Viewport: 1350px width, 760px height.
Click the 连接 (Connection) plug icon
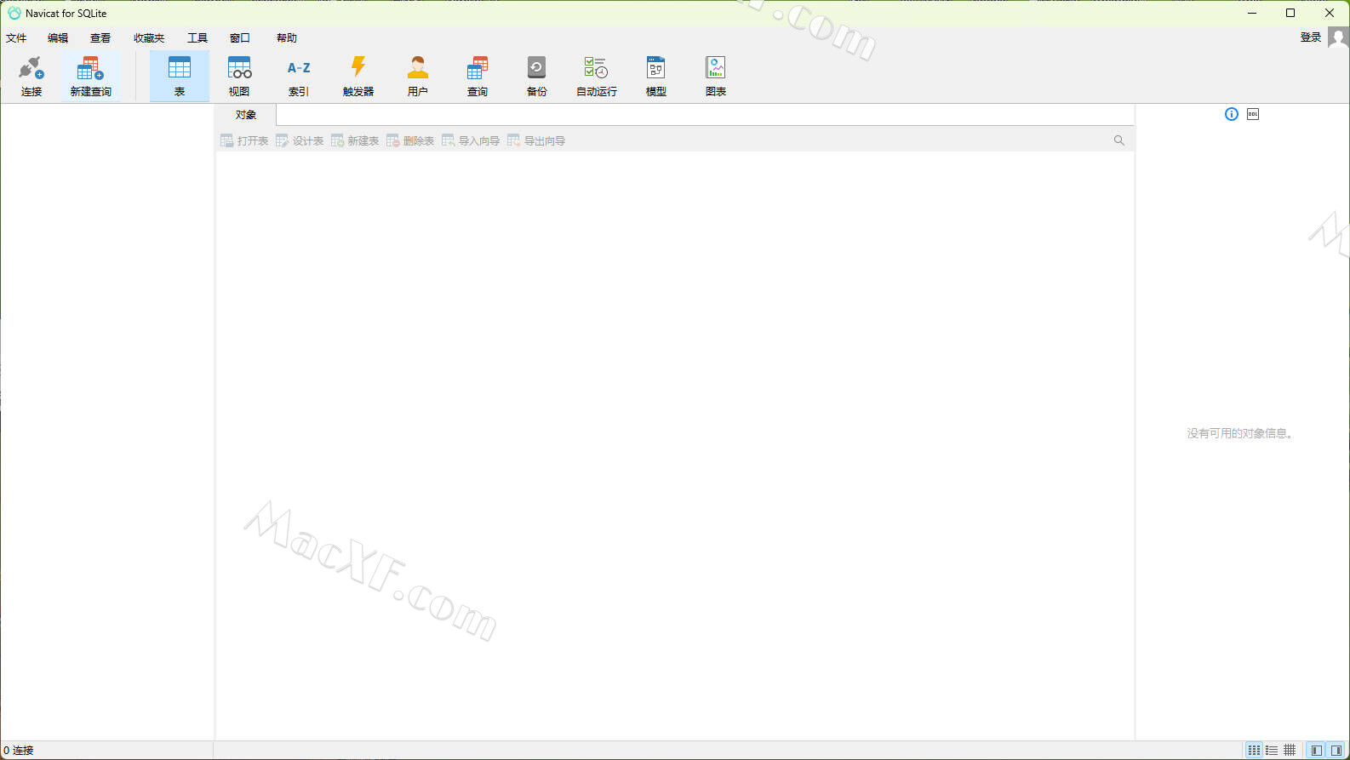tap(31, 76)
